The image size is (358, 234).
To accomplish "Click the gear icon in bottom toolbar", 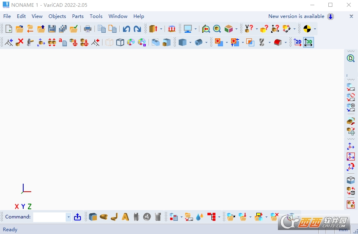I will tap(147, 217).
